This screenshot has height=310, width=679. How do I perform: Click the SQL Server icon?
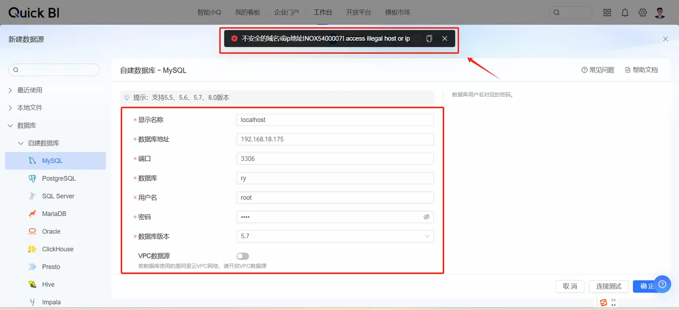tap(32, 196)
